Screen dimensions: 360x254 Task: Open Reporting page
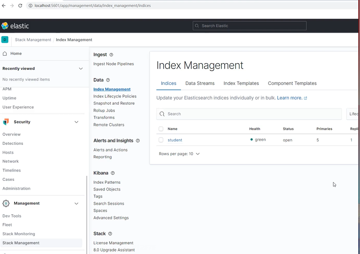point(103,157)
